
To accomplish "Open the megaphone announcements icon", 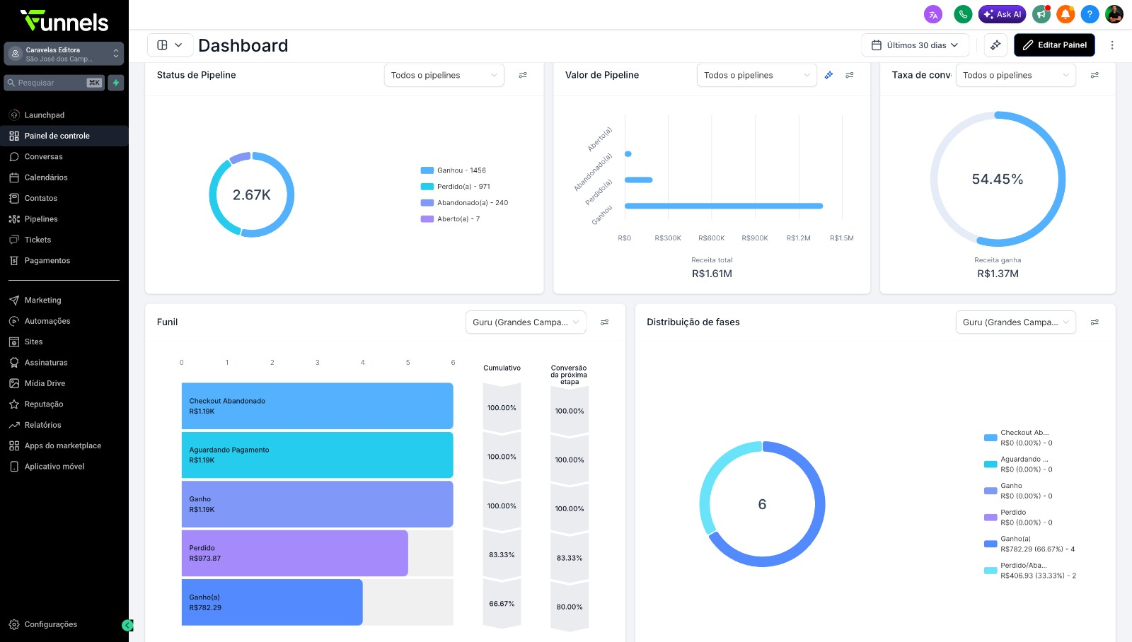I will [1041, 14].
